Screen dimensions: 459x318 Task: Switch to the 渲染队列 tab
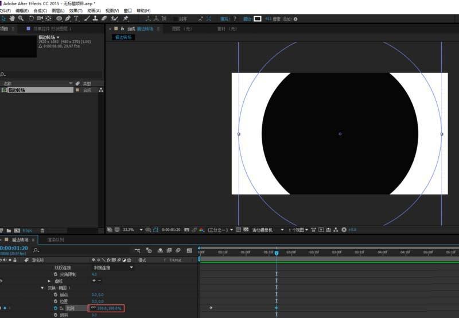click(x=56, y=240)
